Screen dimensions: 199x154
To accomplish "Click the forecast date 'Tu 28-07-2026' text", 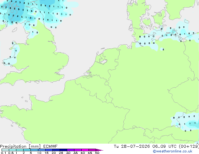I will point(132,146).
